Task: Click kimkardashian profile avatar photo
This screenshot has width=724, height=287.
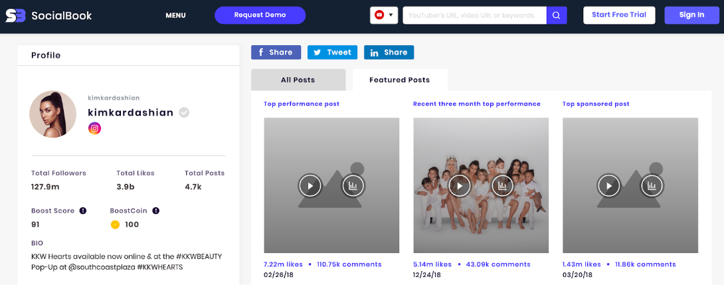Action: (x=53, y=114)
